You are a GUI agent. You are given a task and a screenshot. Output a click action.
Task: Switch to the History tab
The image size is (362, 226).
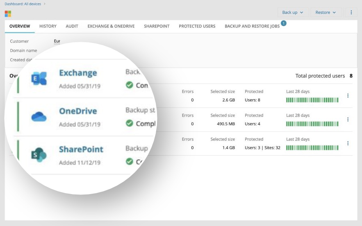(x=48, y=26)
